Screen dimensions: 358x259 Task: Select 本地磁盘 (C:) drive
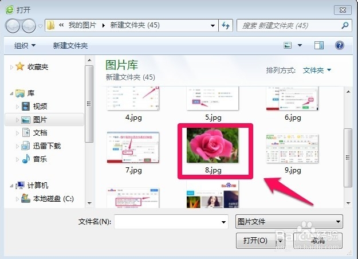(53, 199)
